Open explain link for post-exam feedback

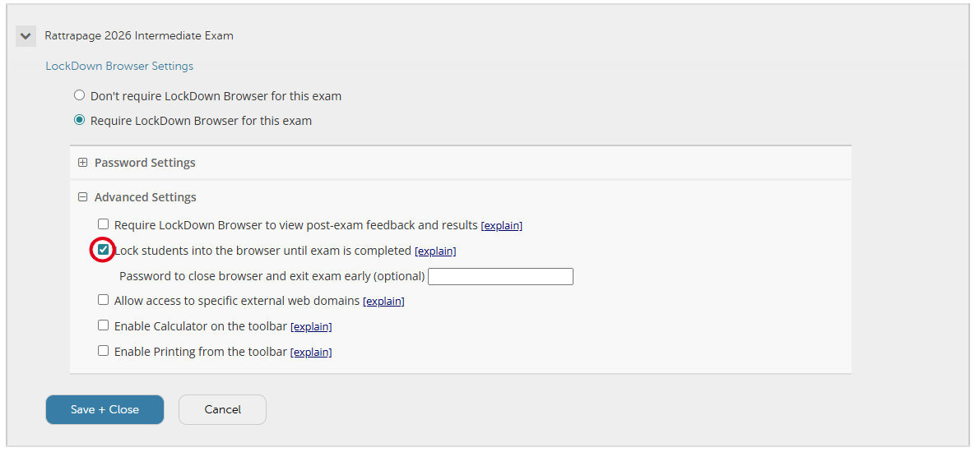501,225
